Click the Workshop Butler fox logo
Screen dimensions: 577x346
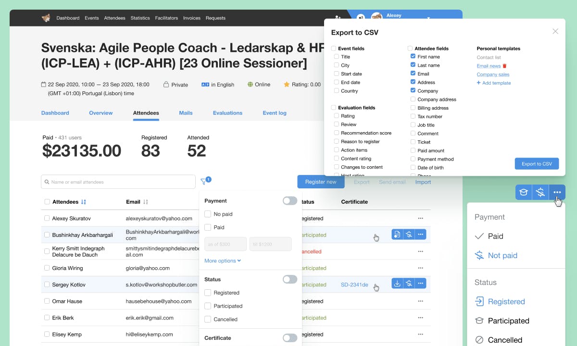click(46, 18)
